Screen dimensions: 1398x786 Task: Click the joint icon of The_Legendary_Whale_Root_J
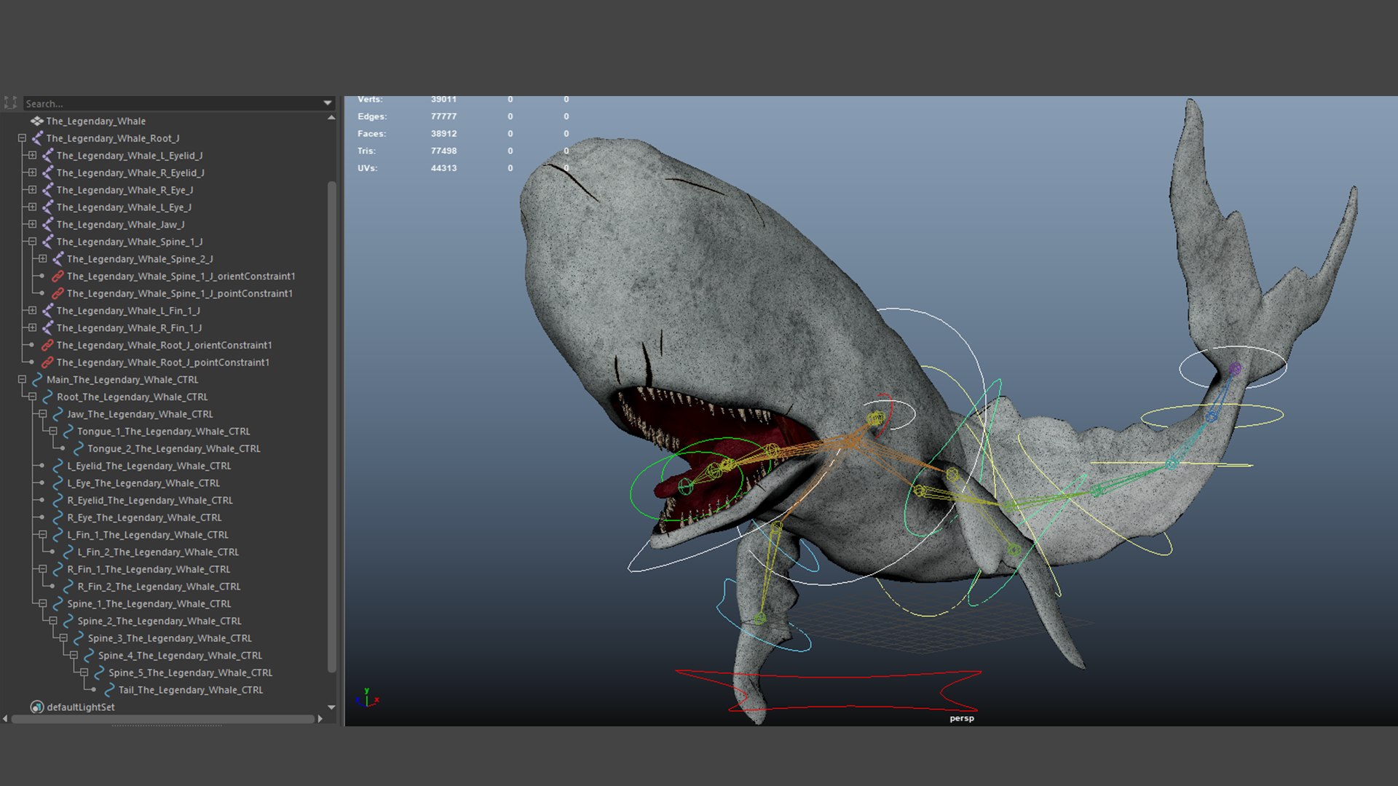tap(37, 138)
